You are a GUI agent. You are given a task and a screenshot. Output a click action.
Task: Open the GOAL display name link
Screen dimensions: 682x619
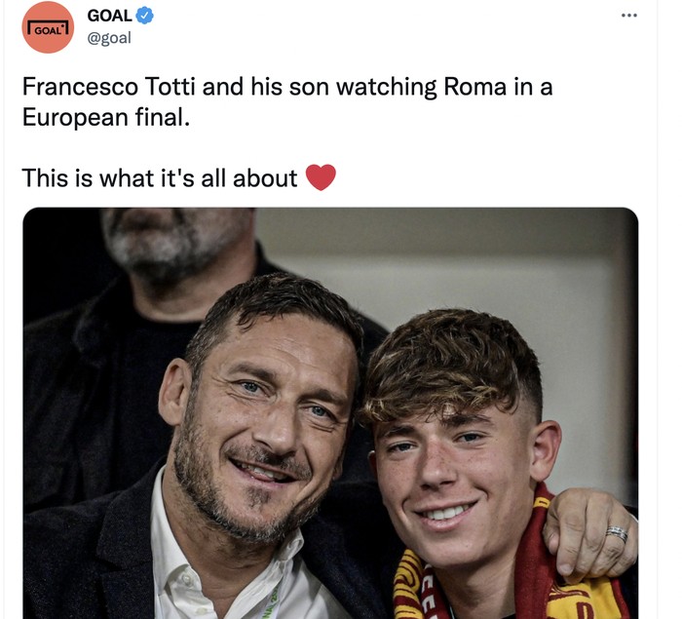[x=109, y=16]
